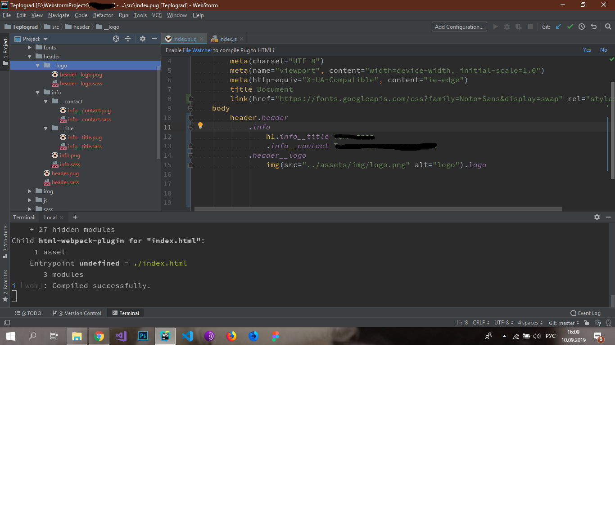The width and height of the screenshot is (615, 524).
Task: Open Visual Studio Code from the taskbar
Action: tap(187, 336)
